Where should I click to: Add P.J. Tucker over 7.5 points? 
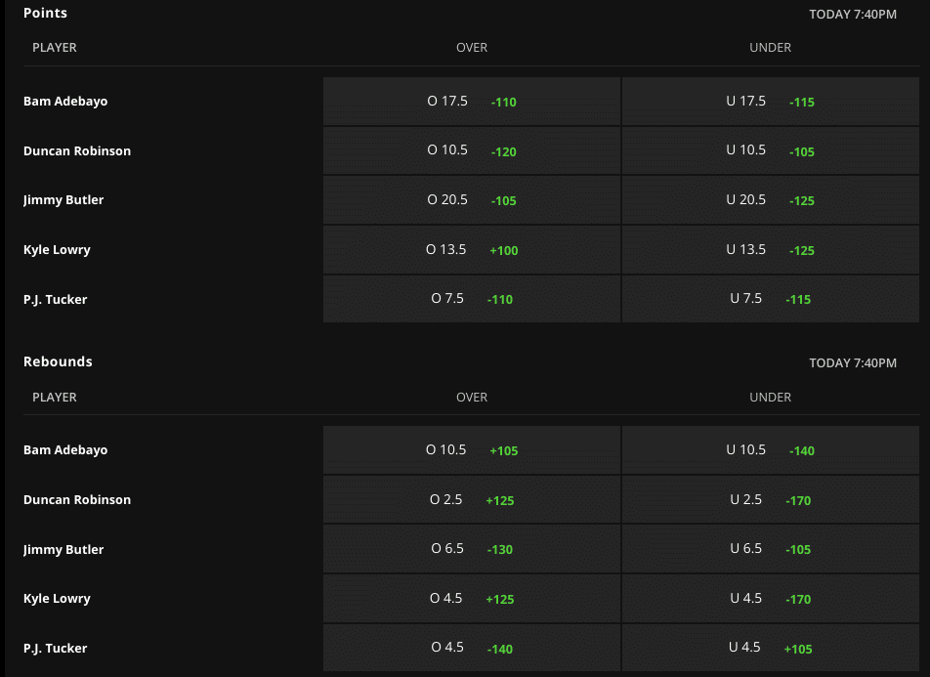click(472, 299)
